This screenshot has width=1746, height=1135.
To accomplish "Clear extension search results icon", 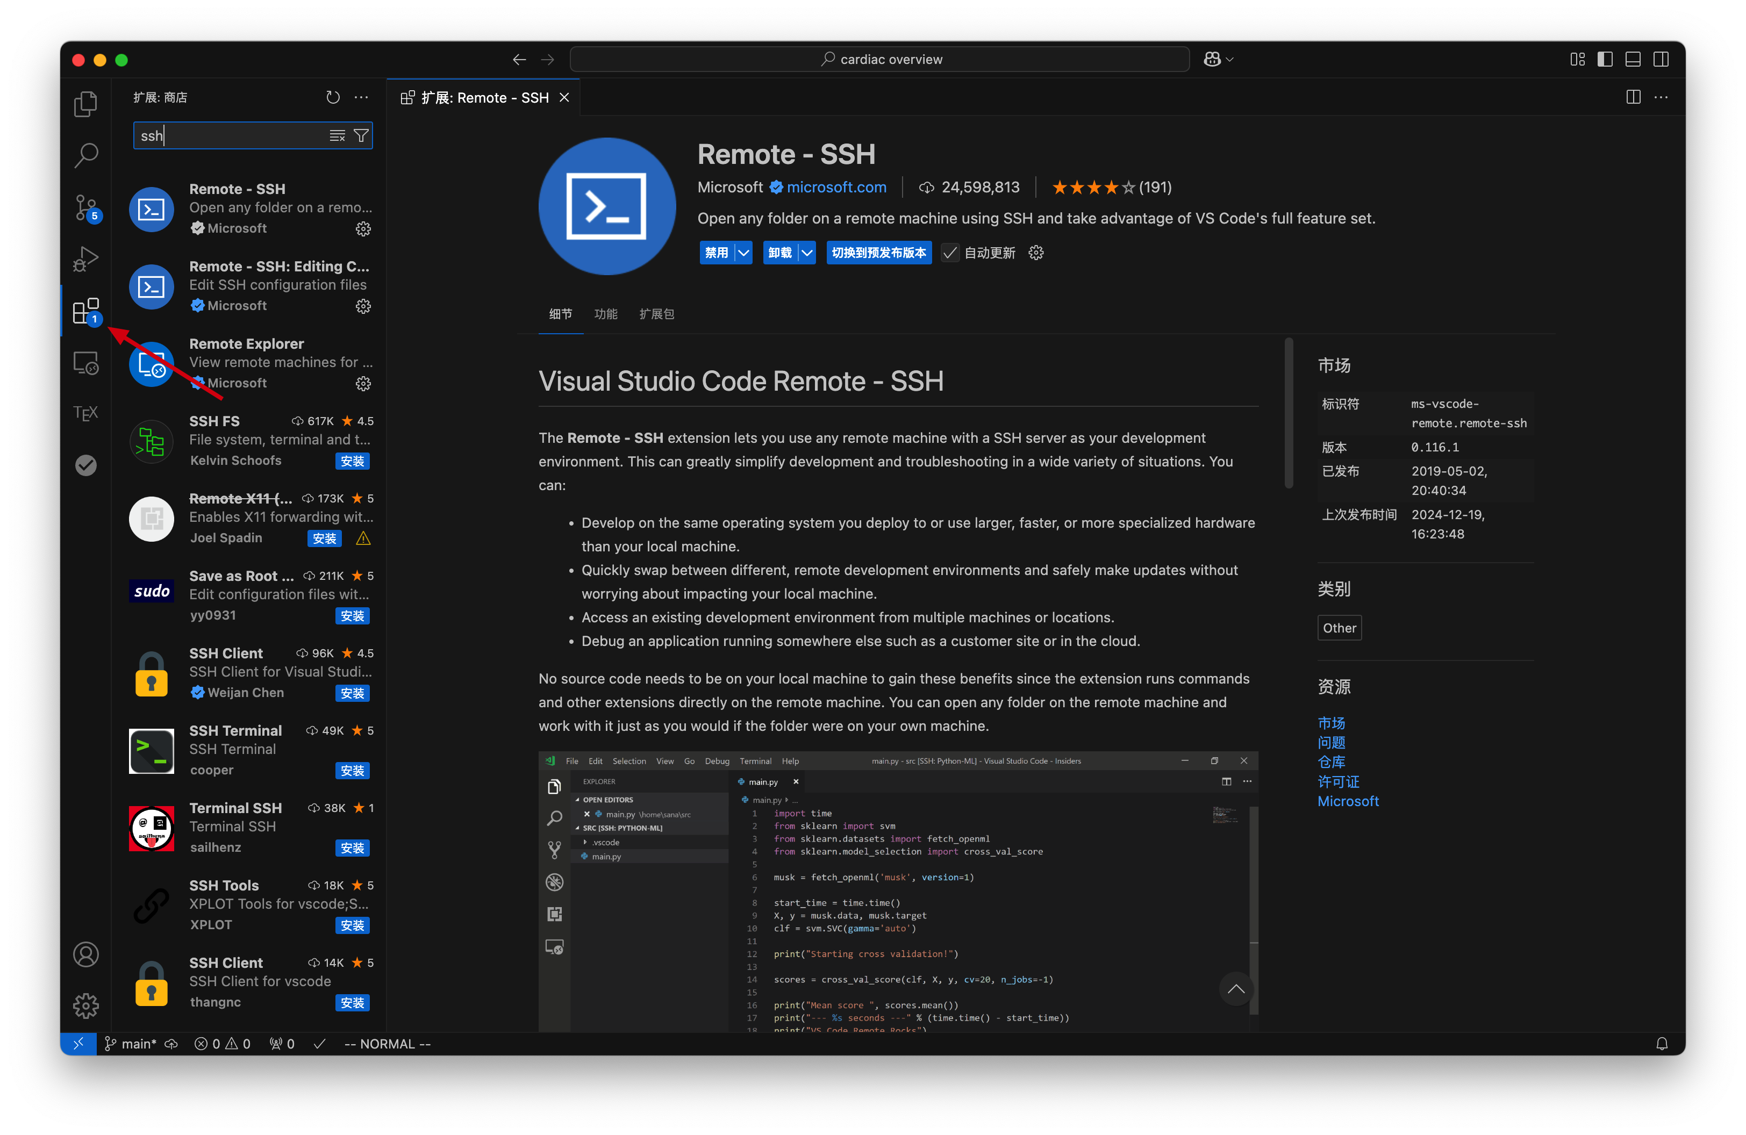I will pyautogui.click(x=338, y=135).
